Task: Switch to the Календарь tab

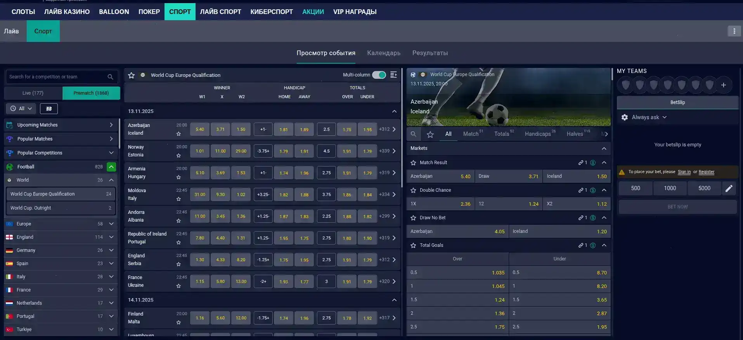Action: click(x=384, y=53)
